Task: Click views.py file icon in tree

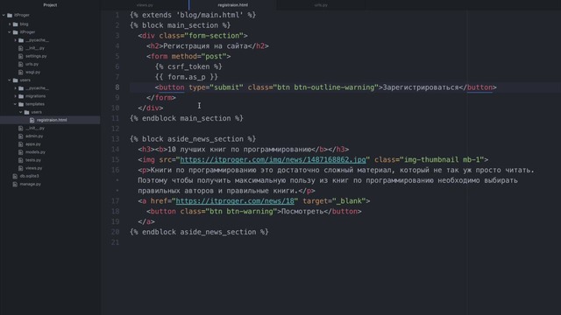Action: pyautogui.click(x=21, y=168)
